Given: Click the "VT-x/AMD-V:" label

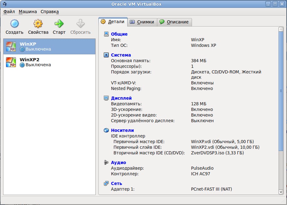Looking at the screenshot, I should tap(123, 83).
